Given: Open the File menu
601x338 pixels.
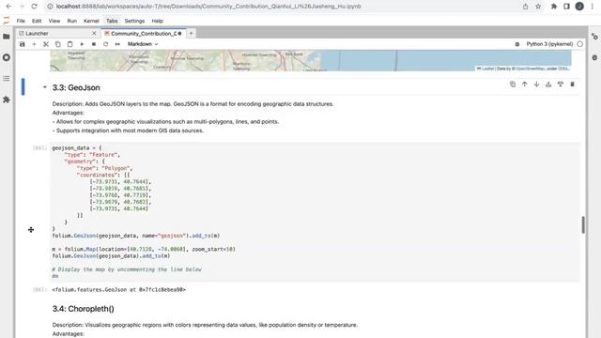Looking at the screenshot, I should point(21,21).
